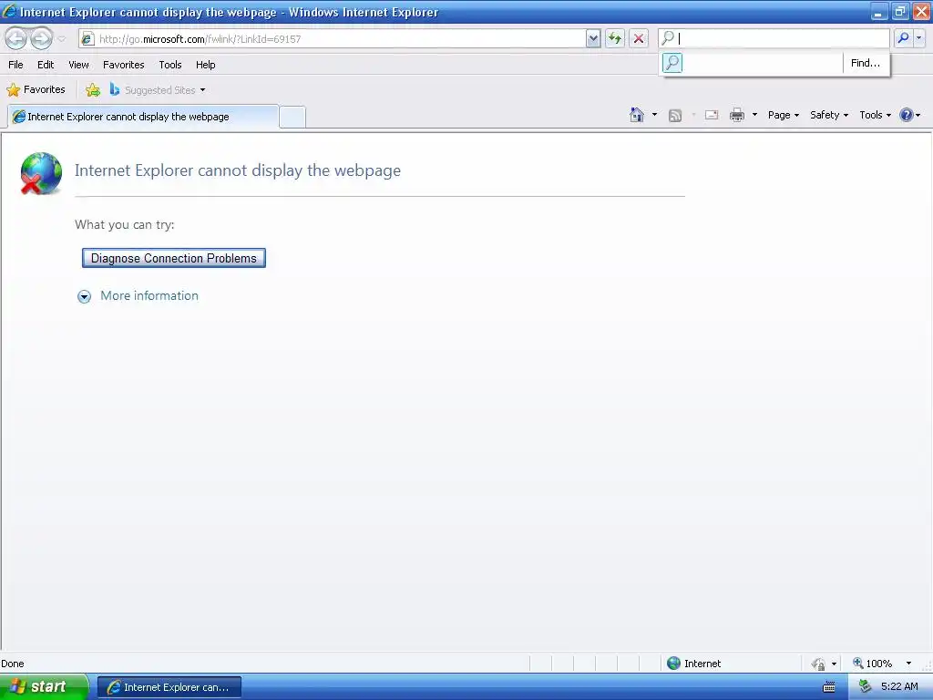Open the File menu
The width and height of the screenshot is (933, 700).
16,65
